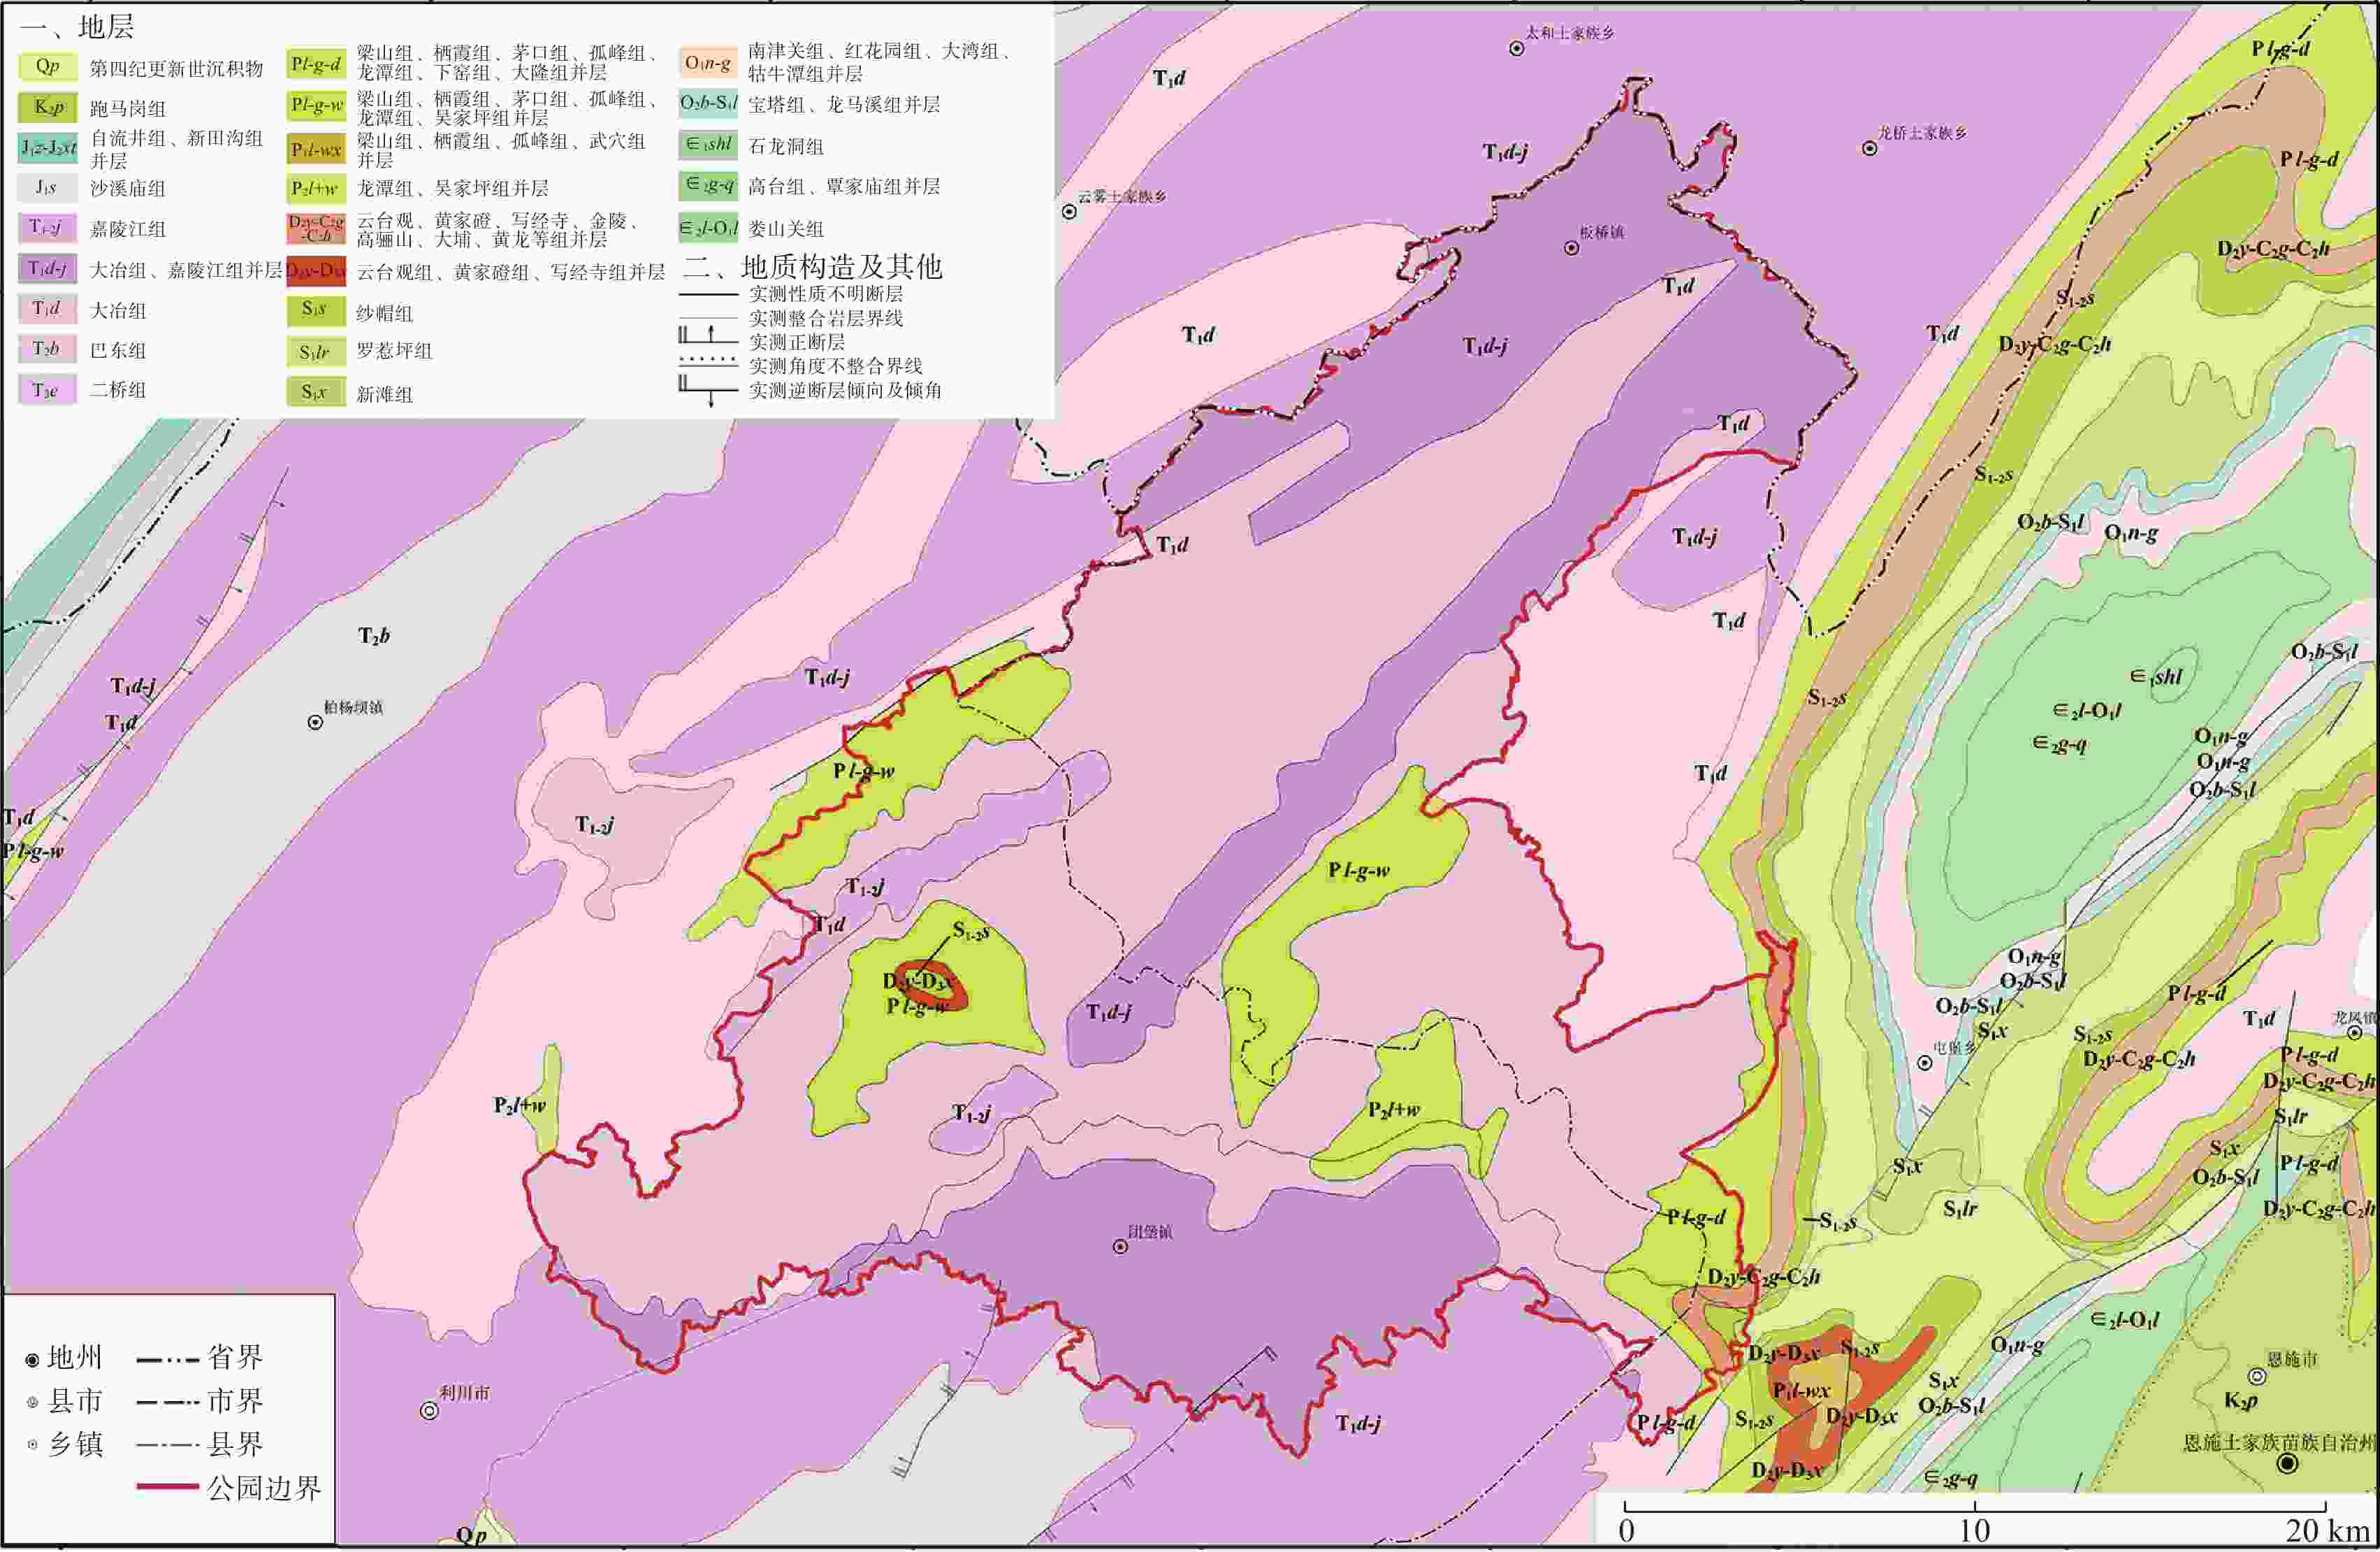
Task: Click the P₁l-wx label on the map
Action: pos(1802,1391)
